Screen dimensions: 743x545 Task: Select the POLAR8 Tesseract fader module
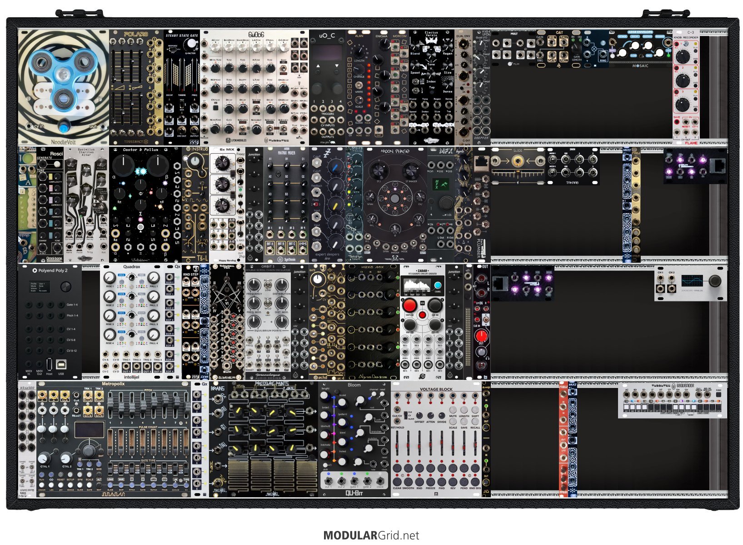pyautogui.click(x=136, y=88)
